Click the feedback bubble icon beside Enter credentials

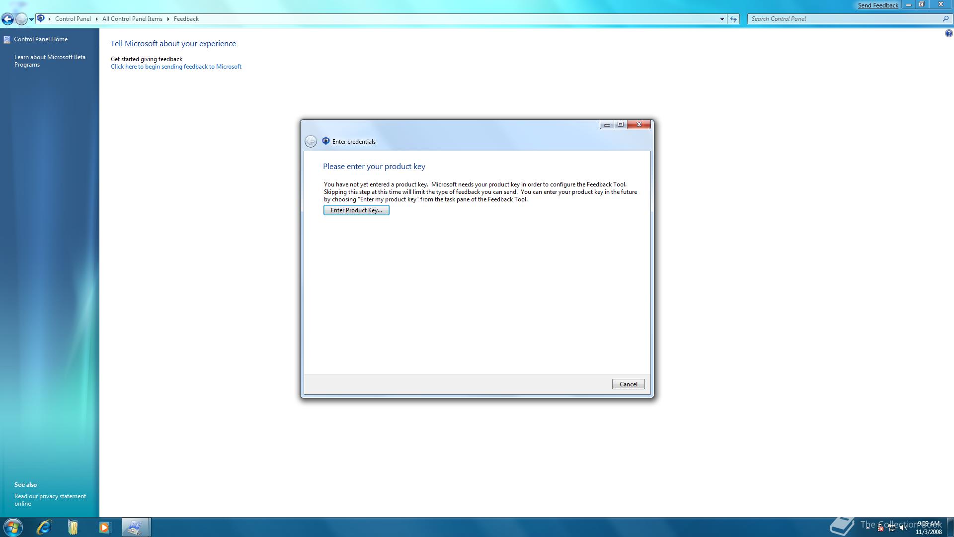click(325, 141)
